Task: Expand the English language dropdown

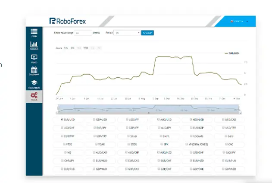Action: point(247,21)
